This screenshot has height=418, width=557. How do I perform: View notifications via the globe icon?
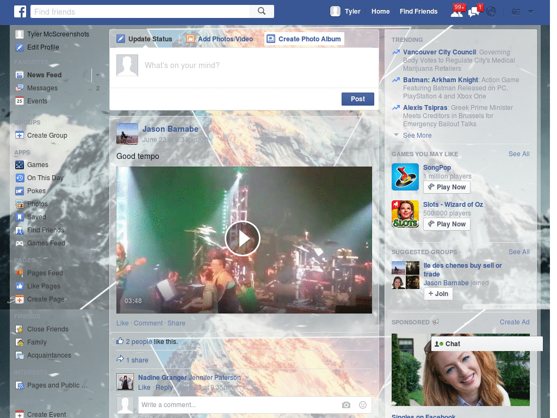(490, 11)
